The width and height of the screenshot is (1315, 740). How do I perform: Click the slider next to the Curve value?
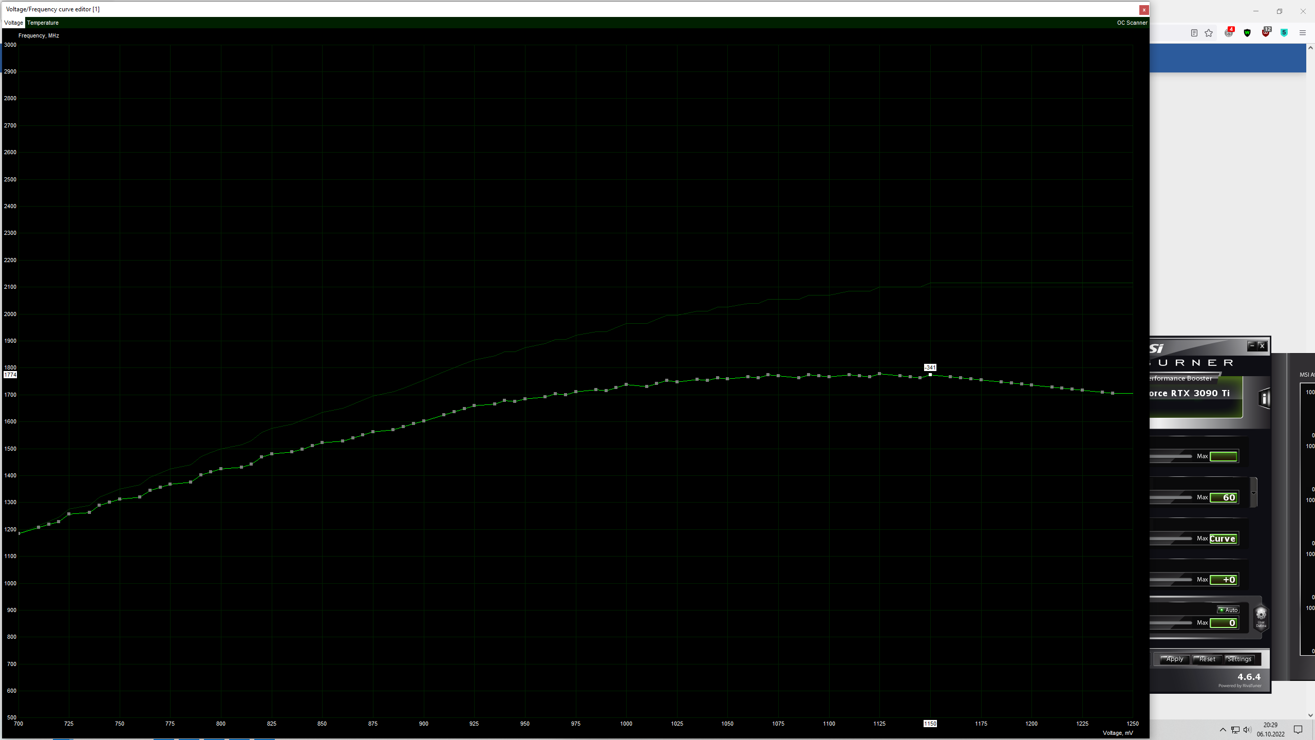(x=1171, y=539)
